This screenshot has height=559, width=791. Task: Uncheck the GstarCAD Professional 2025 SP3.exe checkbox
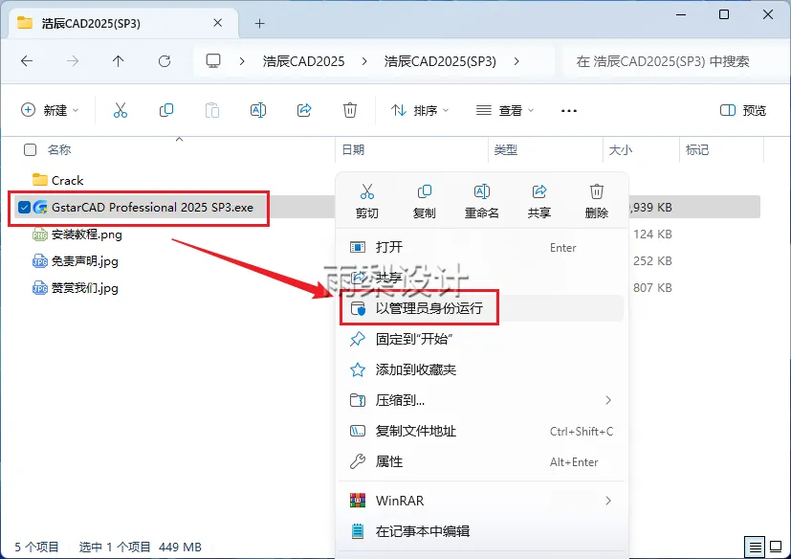(24, 207)
